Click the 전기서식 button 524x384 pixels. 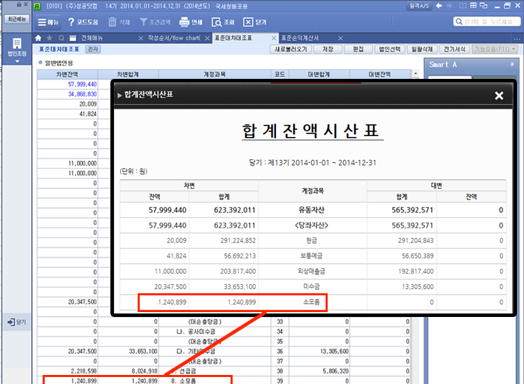454,49
